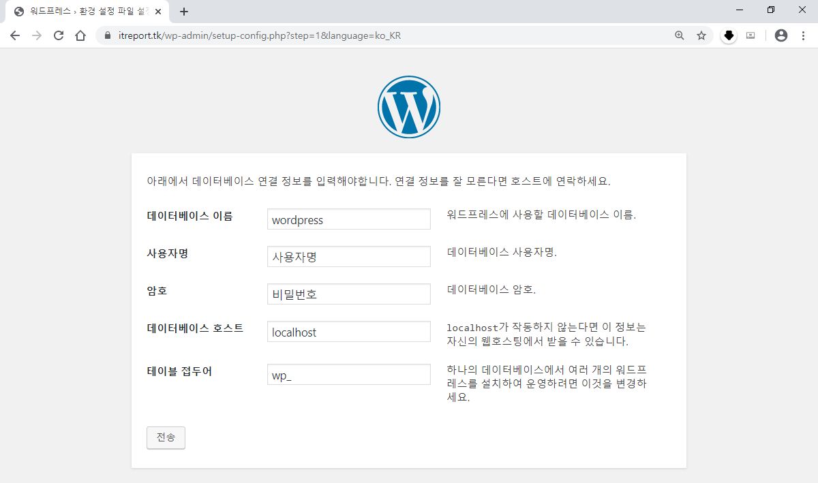The height and width of the screenshot is (483, 818).
Task: Click the intro sentence starting 아래에서
Action: coord(379,182)
